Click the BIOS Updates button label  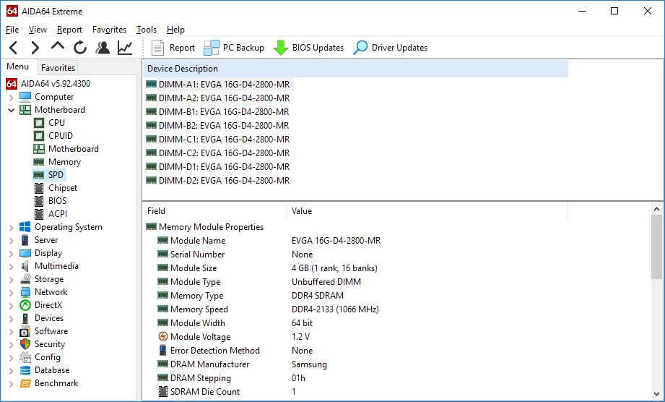318,48
